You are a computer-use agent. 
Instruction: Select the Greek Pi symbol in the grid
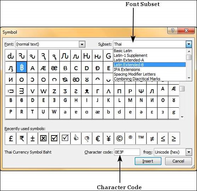tap(119, 90)
